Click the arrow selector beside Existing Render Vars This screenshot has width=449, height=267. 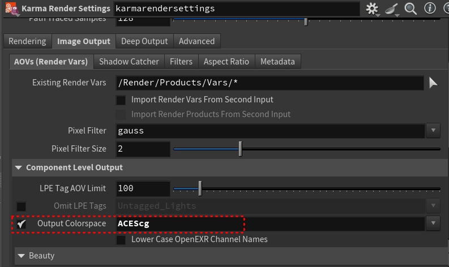click(433, 83)
